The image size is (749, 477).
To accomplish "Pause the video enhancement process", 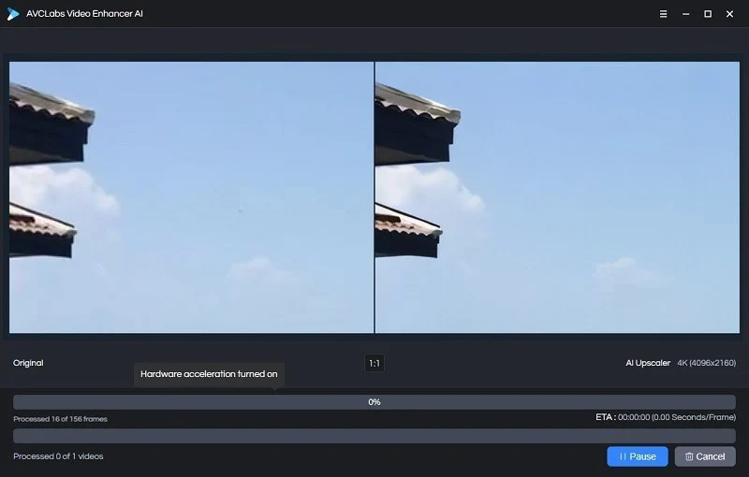I will point(637,456).
